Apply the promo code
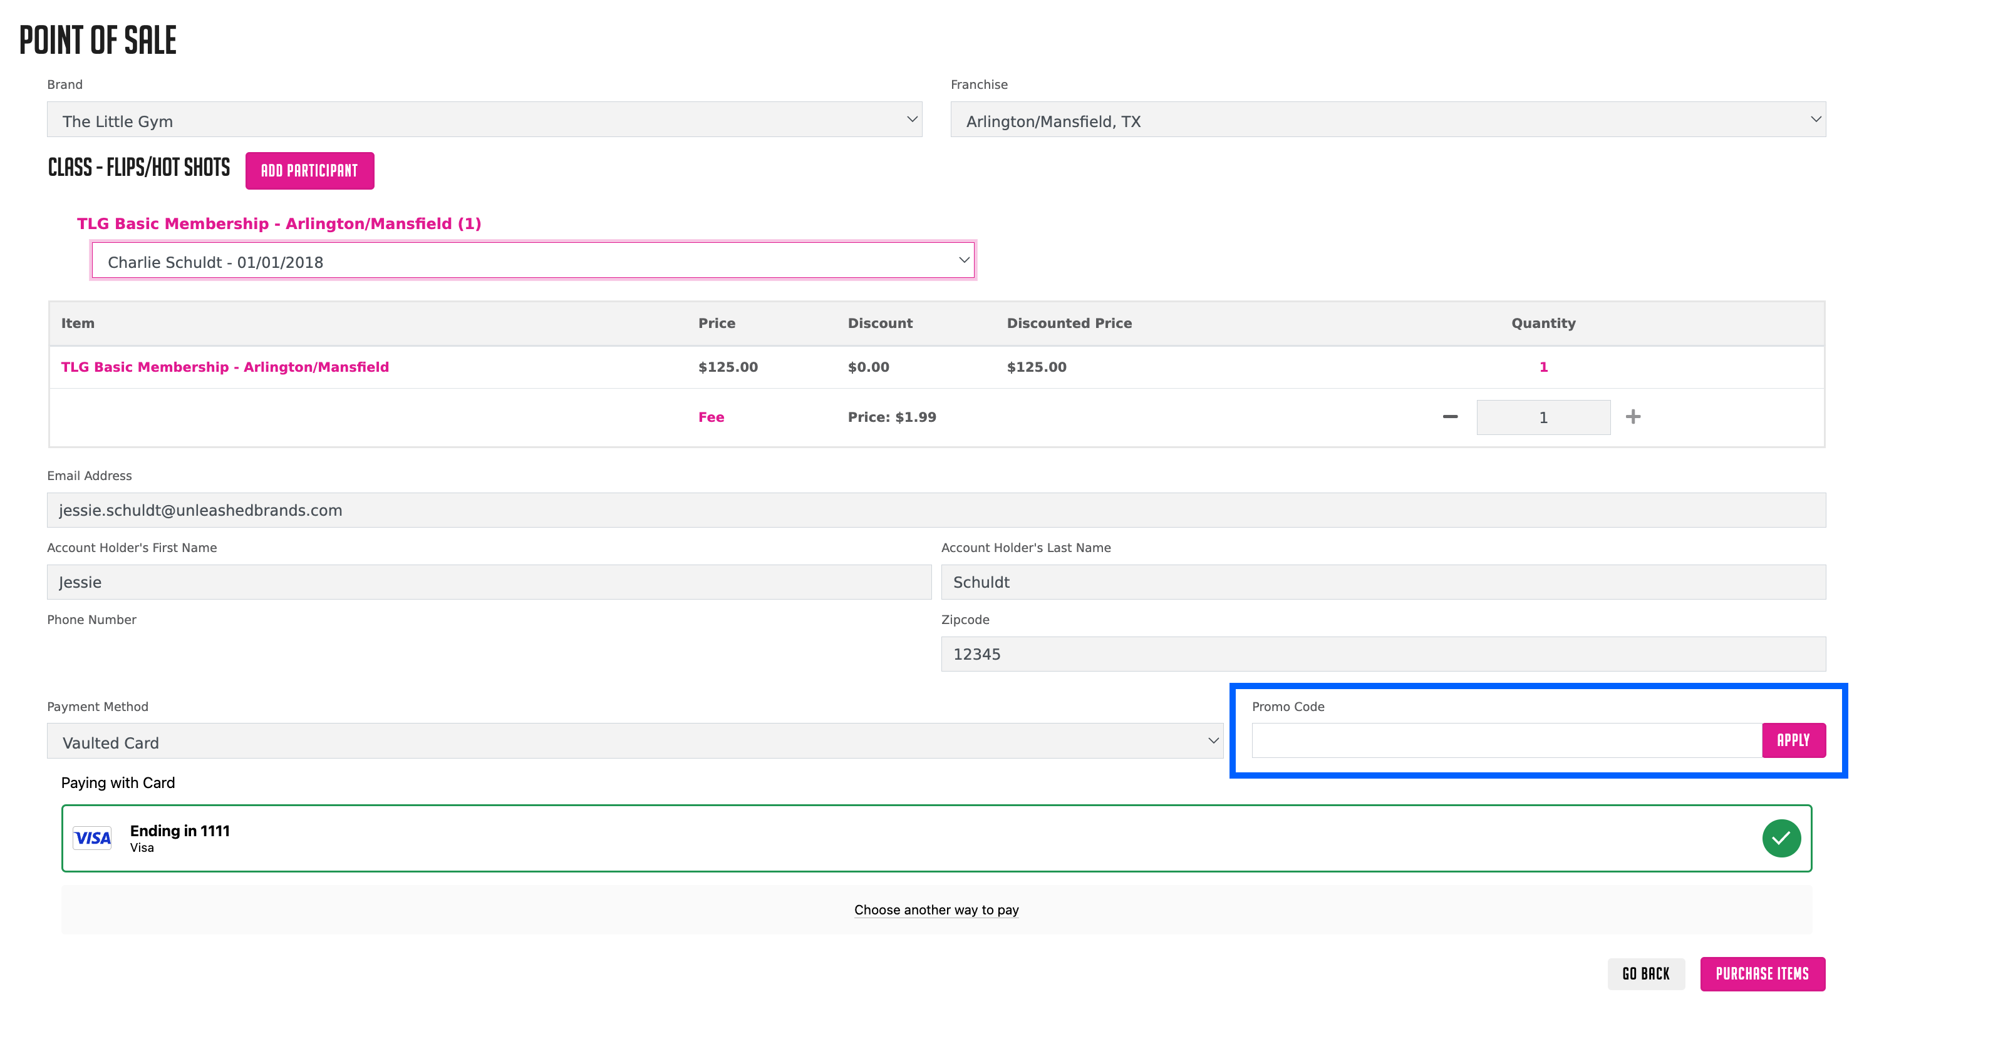1993x1054 pixels. (1793, 741)
